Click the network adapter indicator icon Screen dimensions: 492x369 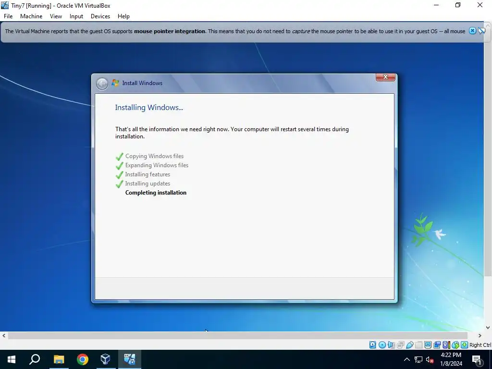point(400,345)
